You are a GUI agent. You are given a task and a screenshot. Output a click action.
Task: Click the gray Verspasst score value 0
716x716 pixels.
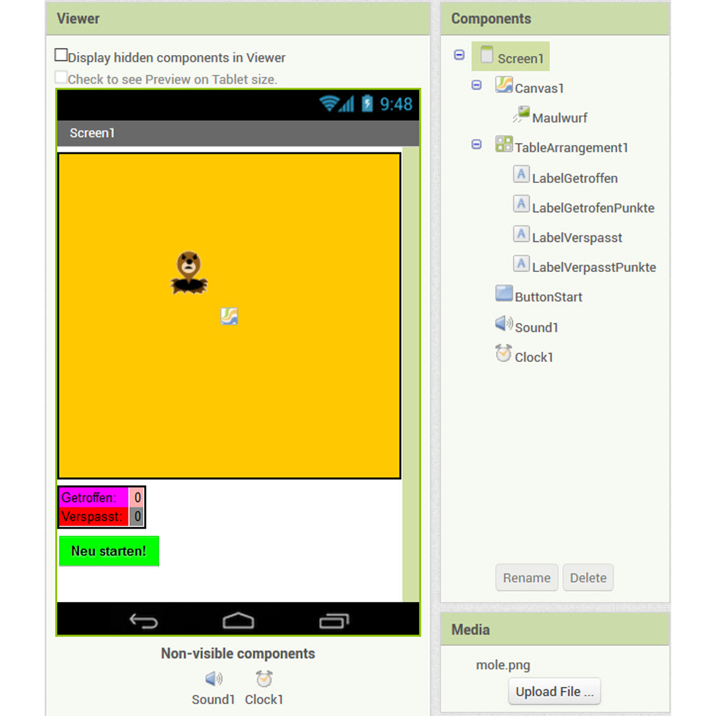tap(137, 516)
